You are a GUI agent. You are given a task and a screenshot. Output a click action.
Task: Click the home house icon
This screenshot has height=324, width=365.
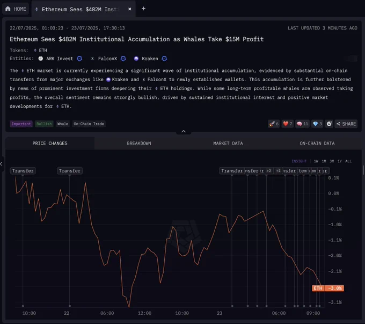[8, 9]
